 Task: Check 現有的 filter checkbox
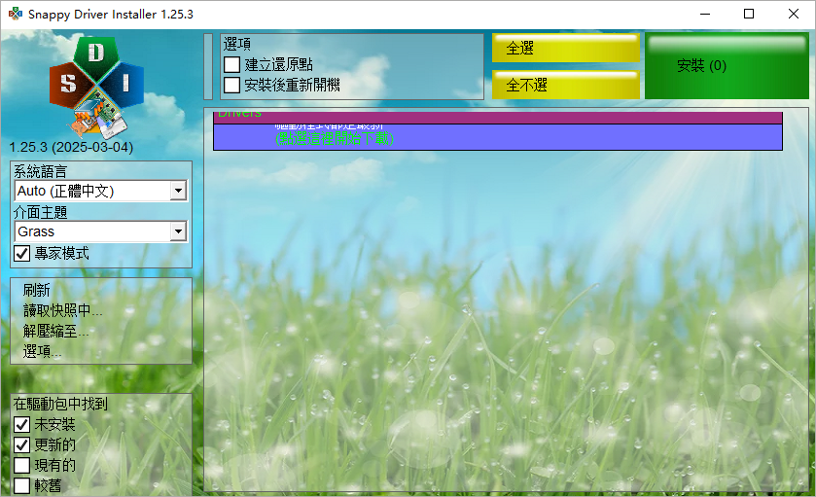tap(21, 465)
